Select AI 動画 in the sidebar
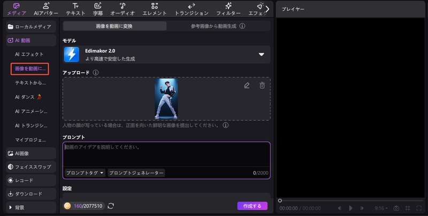The image size is (428, 216). click(x=31, y=40)
